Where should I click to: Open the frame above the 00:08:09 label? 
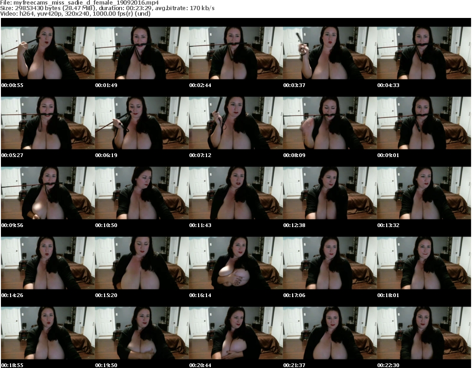click(330, 123)
